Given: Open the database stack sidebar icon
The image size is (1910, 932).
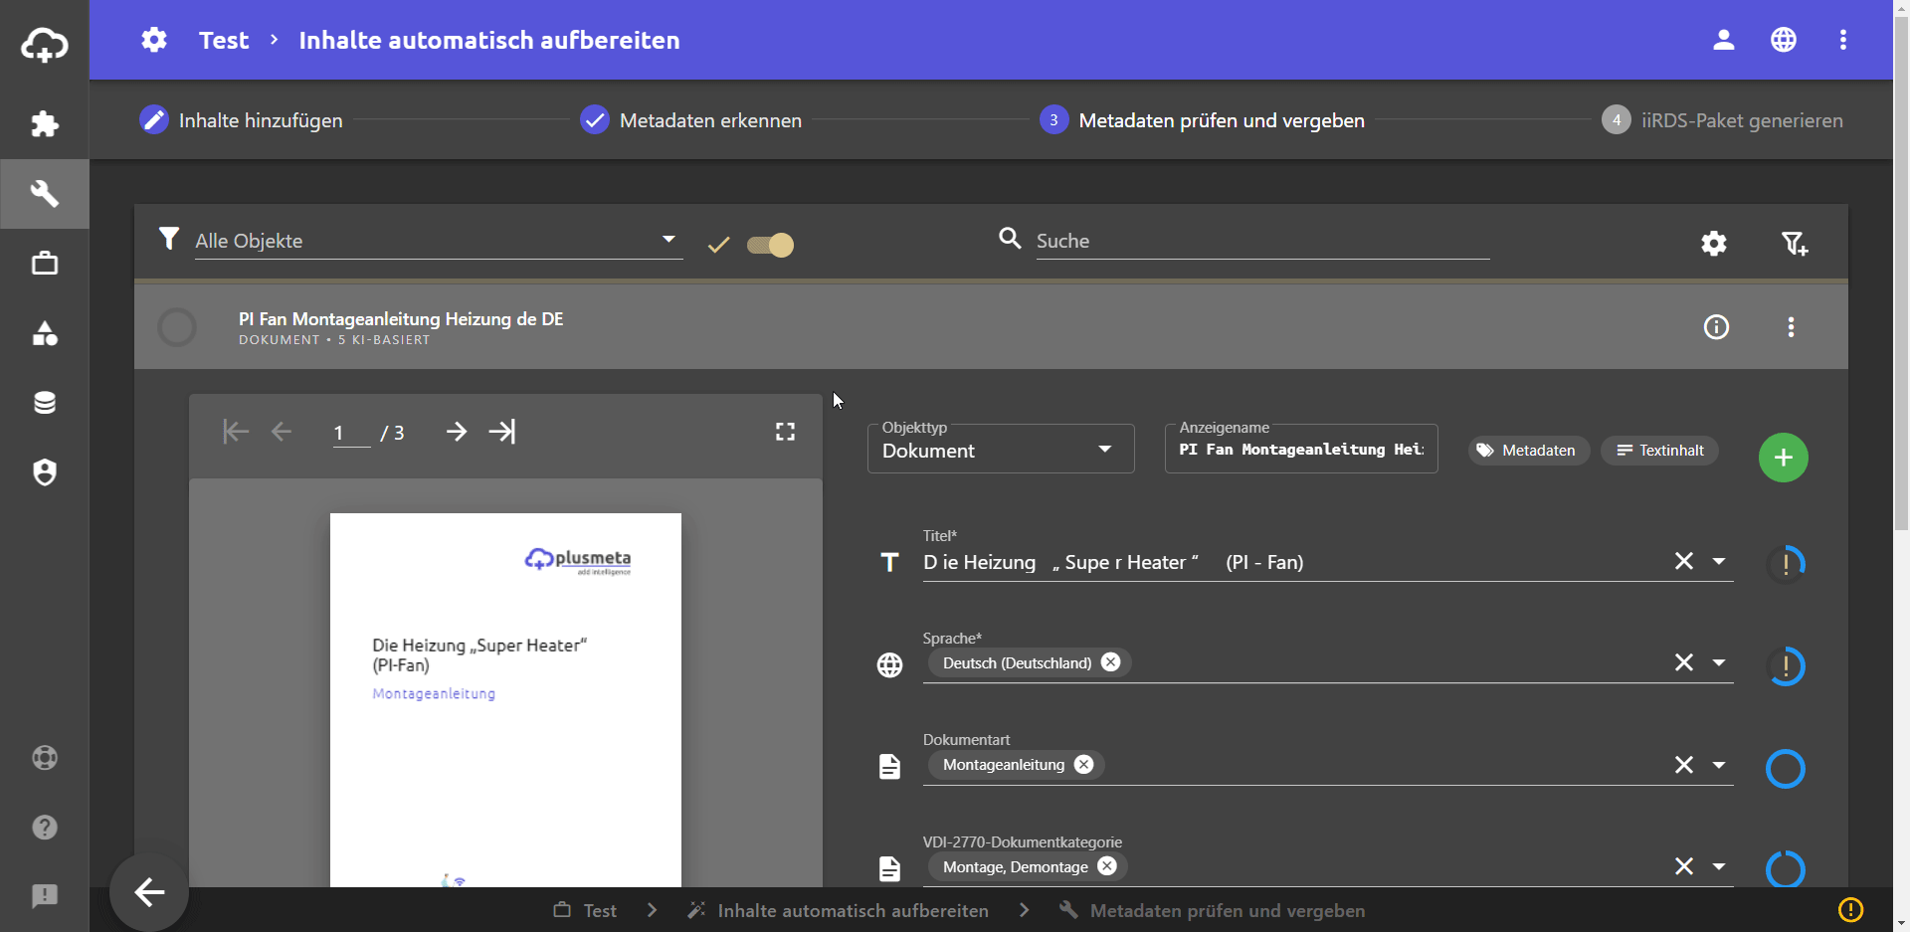Looking at the screenshot, I should (45, 403).
